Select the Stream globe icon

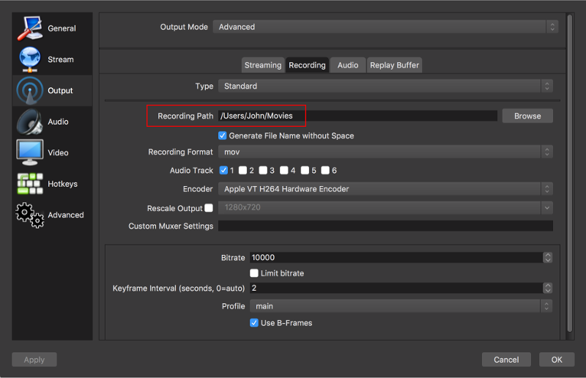click(30, 59)
